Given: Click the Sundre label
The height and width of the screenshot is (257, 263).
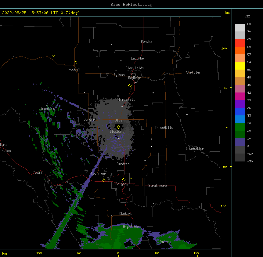Looking at the screenshot, I should pos(89,119).
